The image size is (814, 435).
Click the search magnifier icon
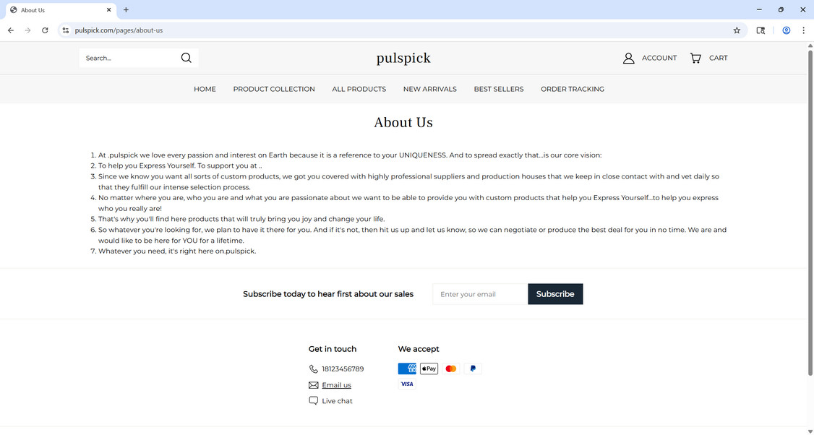coord(186,57)
